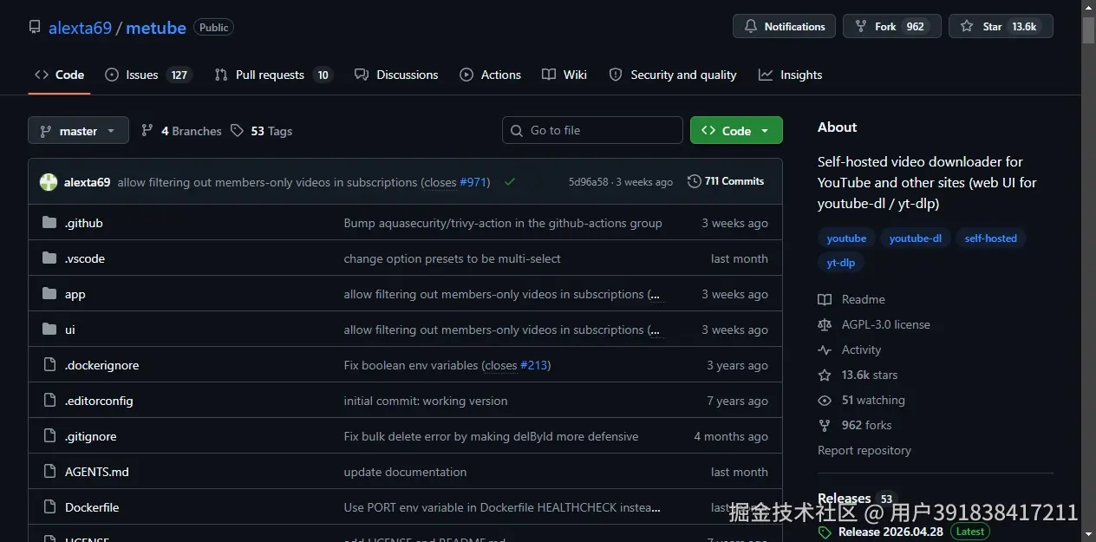Expand the master branch dropdown

pos(78,130)
